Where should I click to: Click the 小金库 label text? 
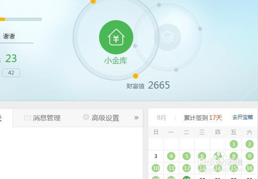(116, 61)
